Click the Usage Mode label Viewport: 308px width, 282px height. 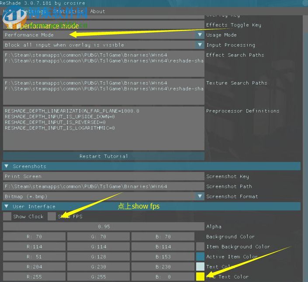pyautogui.click(x=221, y=35)
